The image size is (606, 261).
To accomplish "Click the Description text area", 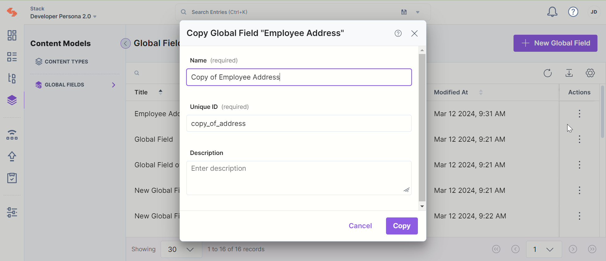I will (x=299, y=178).
